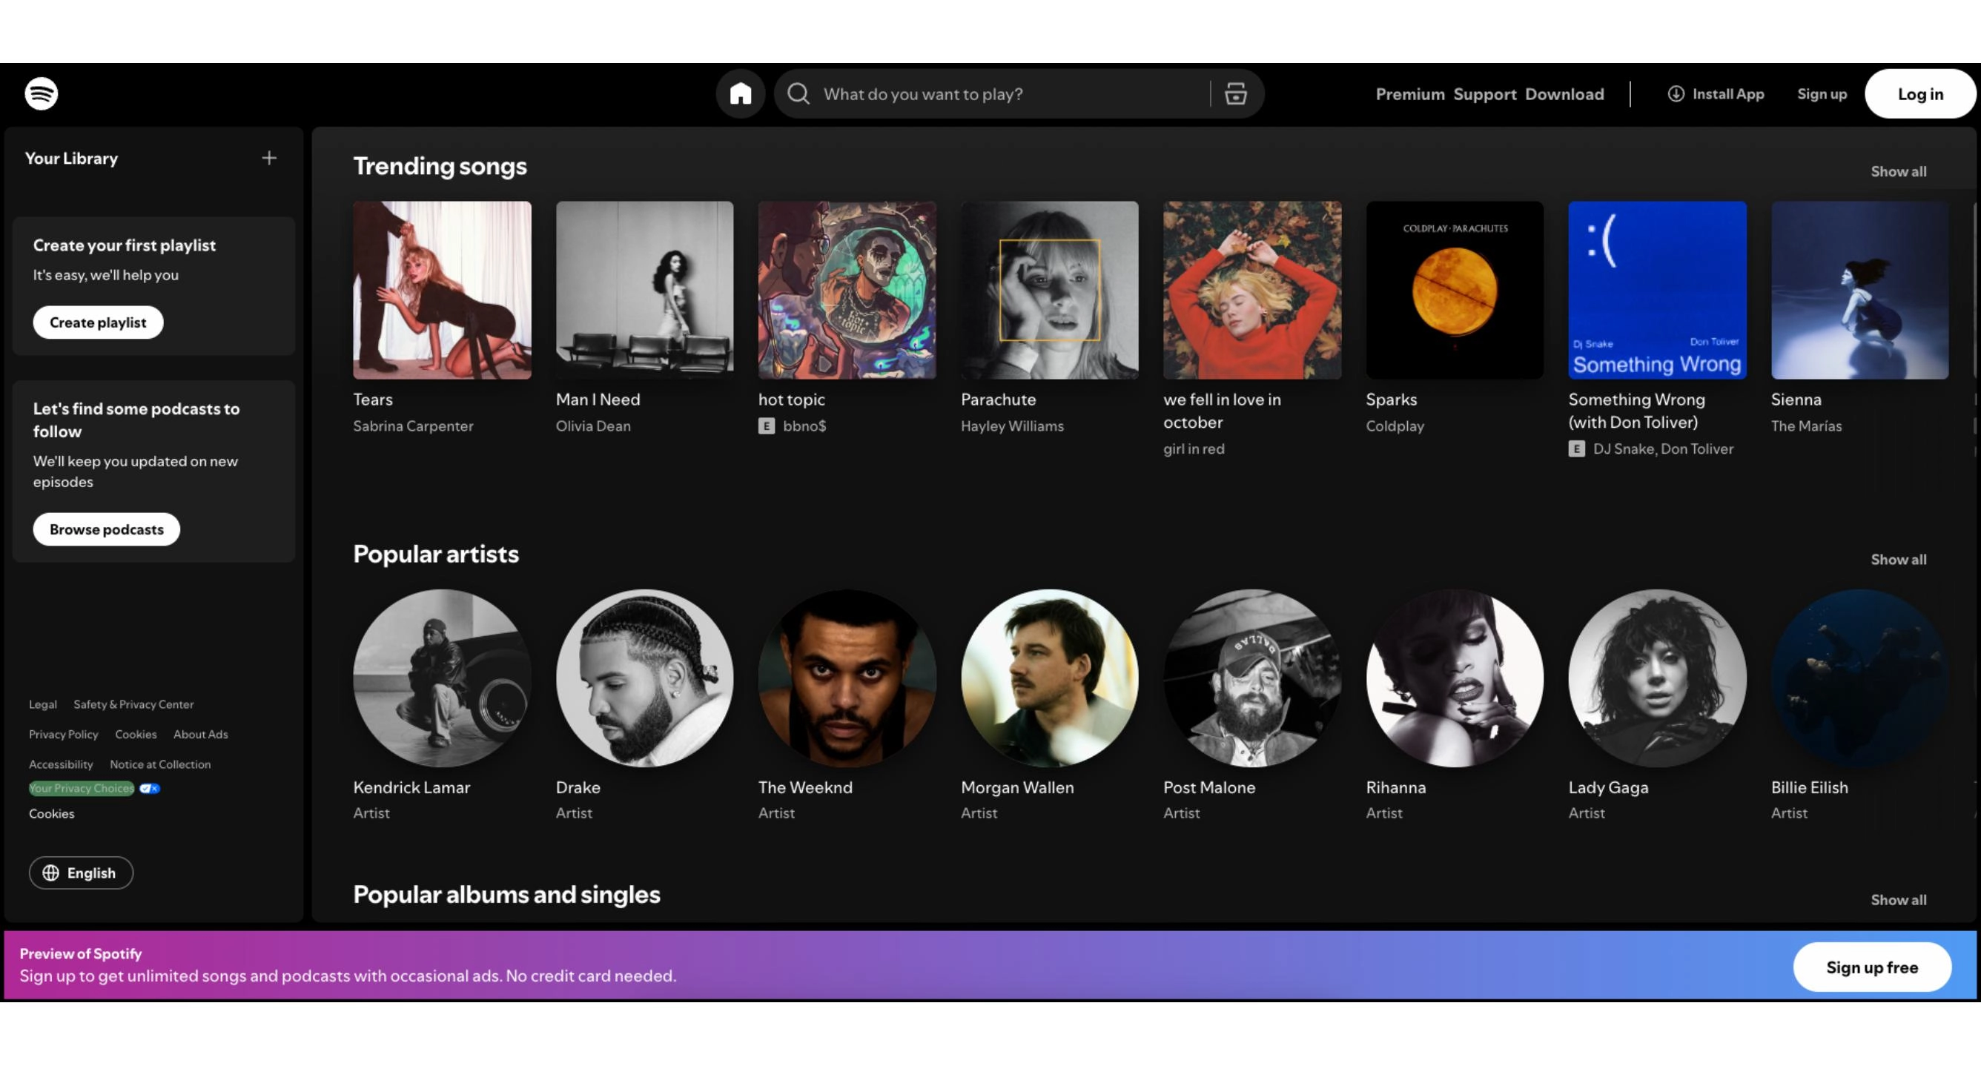This screenshot has height=1066, width=1981.
Task: Open the Premium menu item
Action: (x=1409, y=94)
